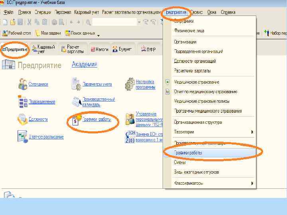Click the Должности folder icon
The image size is (287, 215).
(x=22, y=119)
